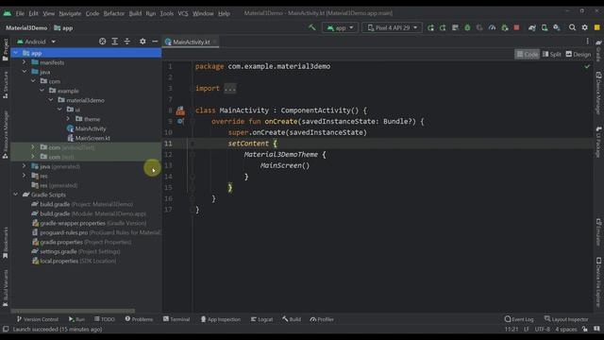604x340 pixels.
Task: Open the Problems tool window
Action: point(139,319)
